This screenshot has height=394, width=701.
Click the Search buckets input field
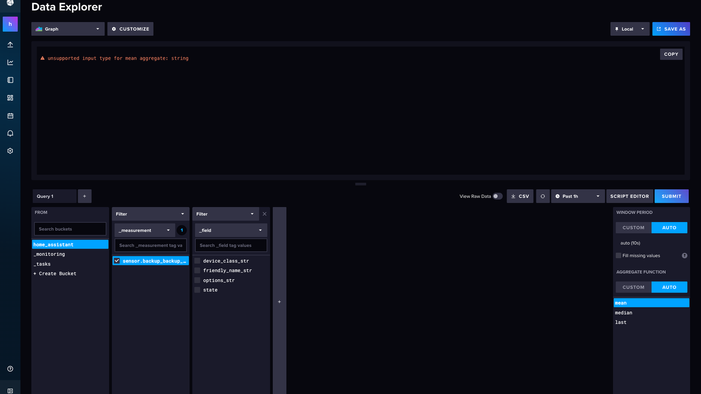coord(70,229)
